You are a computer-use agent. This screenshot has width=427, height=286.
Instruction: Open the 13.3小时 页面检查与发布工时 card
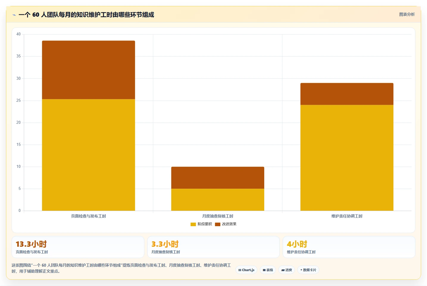point(78,247)
